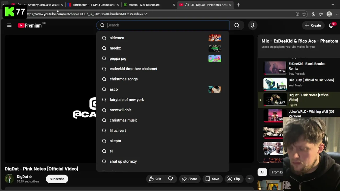Click the Gët Busy video thumbnail
Screen dimensions: 340x191
tap(275, 84)
